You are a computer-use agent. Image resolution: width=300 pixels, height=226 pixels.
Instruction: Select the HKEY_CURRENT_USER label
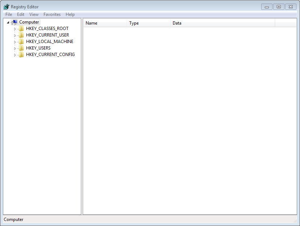click(48, 35)
